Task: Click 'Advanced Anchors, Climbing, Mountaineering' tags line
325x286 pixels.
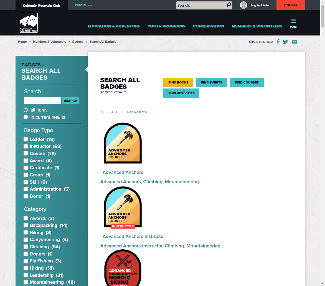Action: (x=149, y=182)
